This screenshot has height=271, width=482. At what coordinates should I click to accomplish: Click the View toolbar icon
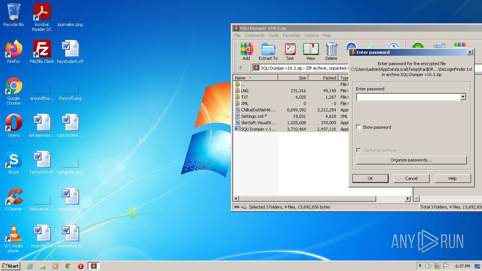coord(311,52)
